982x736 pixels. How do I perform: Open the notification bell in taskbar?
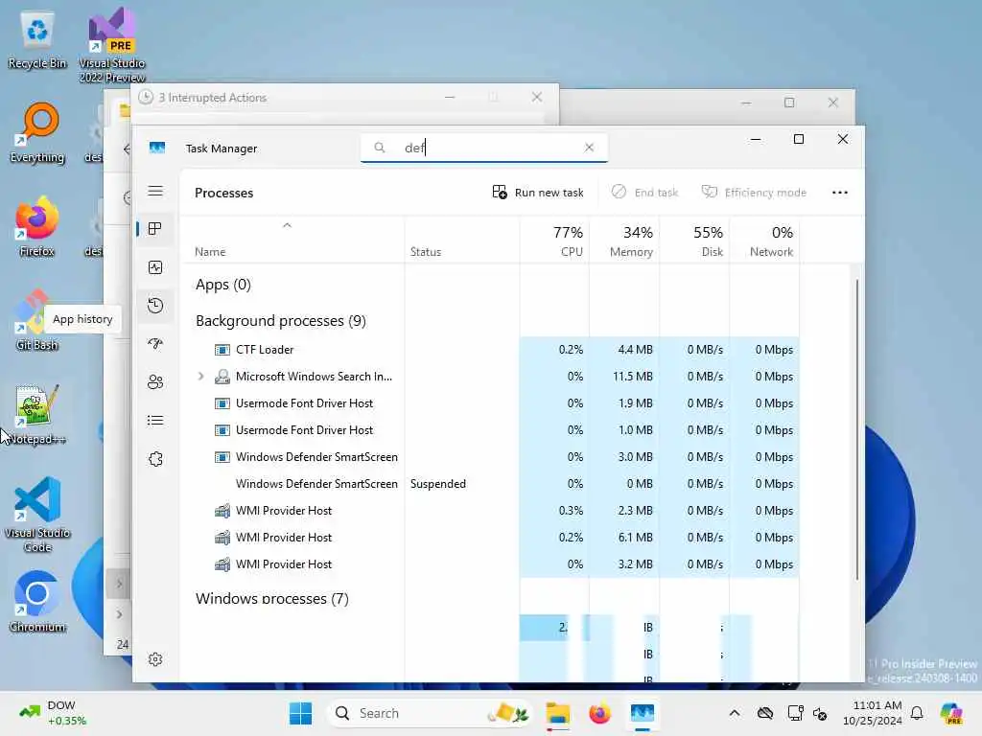917,713
